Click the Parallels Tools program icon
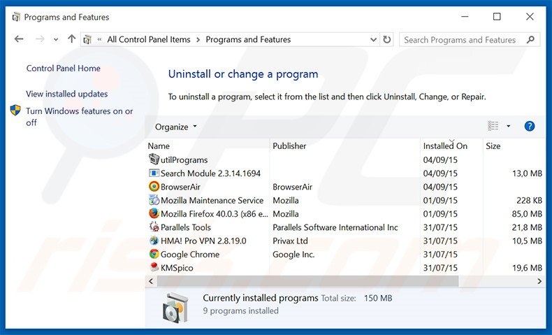552x335 pixels. click(154, 227)
